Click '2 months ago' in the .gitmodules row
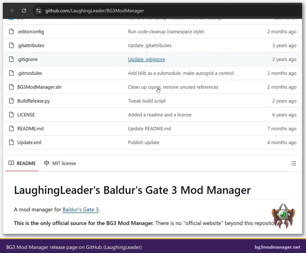The image size is (306, 253). pyautogui.click(x=282, y=73)
